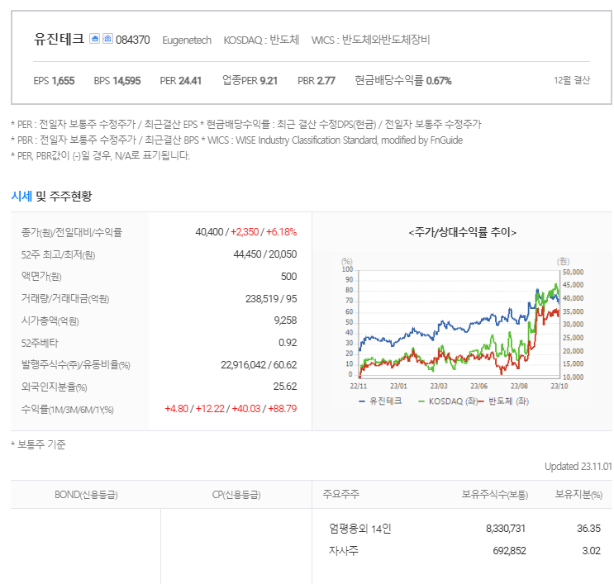Click the 유진테크 company name heading
Image resolution: width=614 pixels, height=584 pixels.
tap(59, 39)
